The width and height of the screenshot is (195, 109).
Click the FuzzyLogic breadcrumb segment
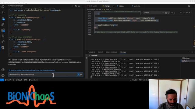tap(91, 9)
